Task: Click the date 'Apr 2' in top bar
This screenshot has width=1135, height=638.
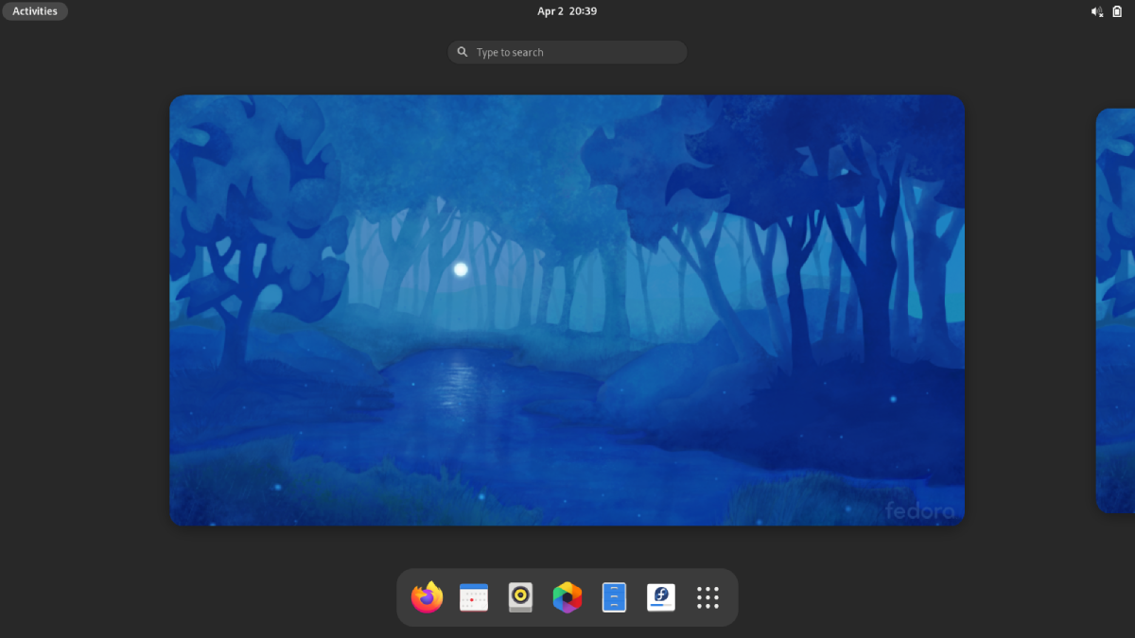Action: pos(550,11)
